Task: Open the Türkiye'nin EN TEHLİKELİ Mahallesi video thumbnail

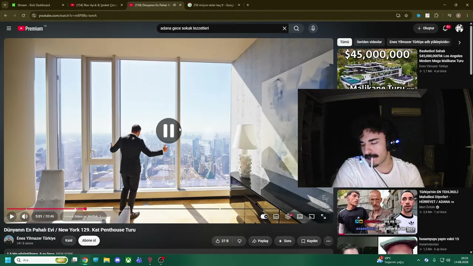Action: click(377, 212)
